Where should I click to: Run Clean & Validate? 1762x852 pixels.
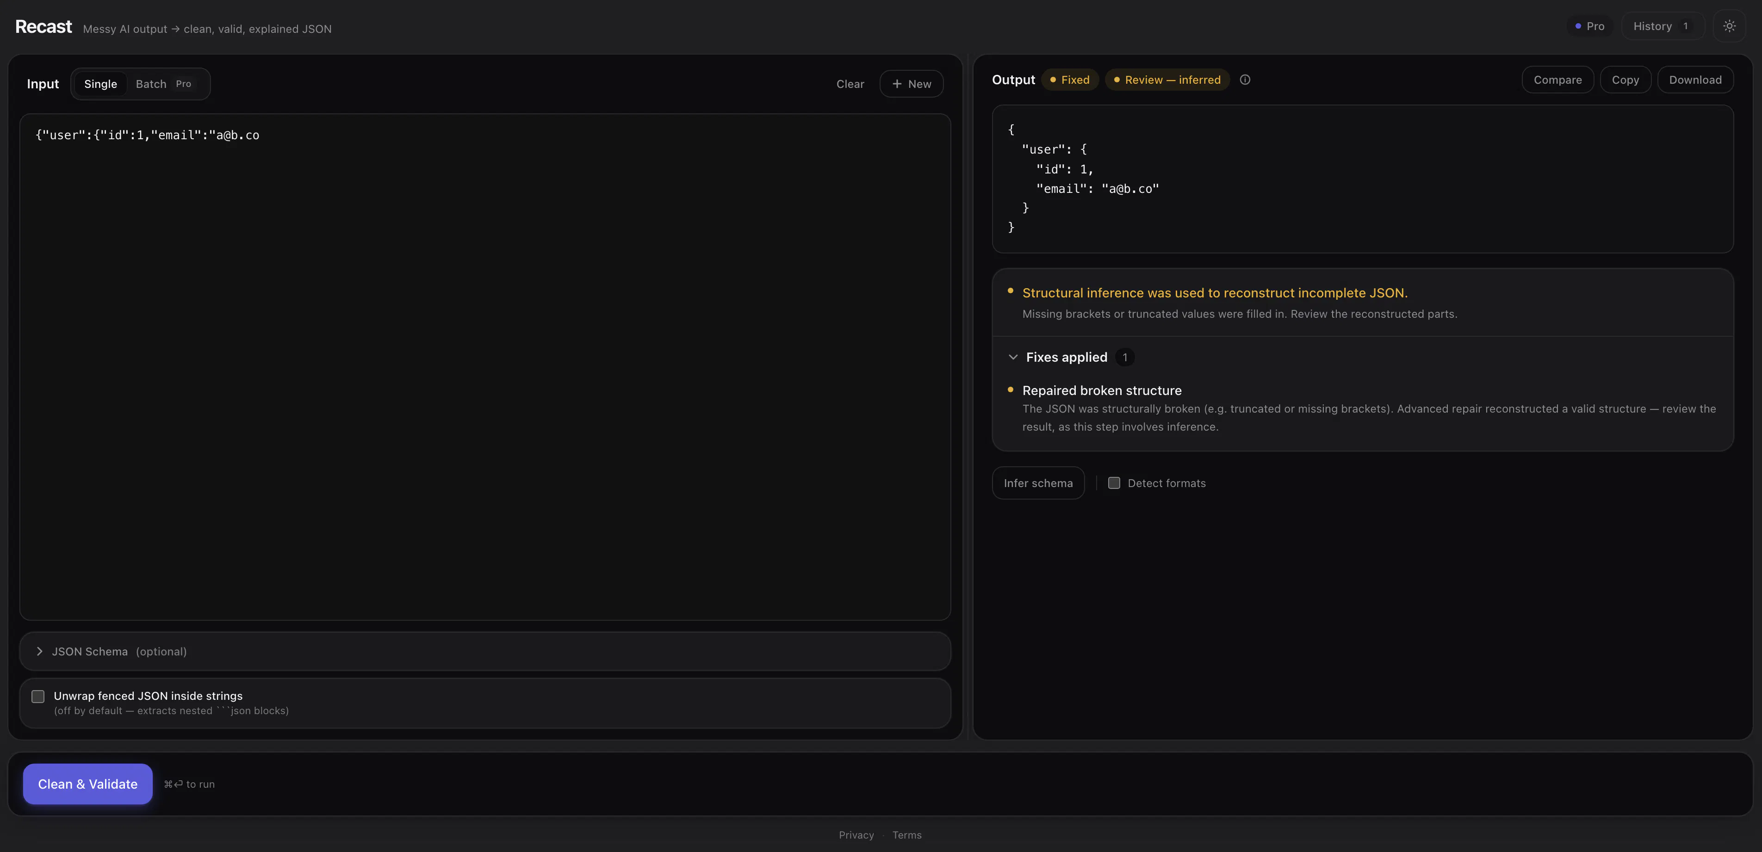87,784
